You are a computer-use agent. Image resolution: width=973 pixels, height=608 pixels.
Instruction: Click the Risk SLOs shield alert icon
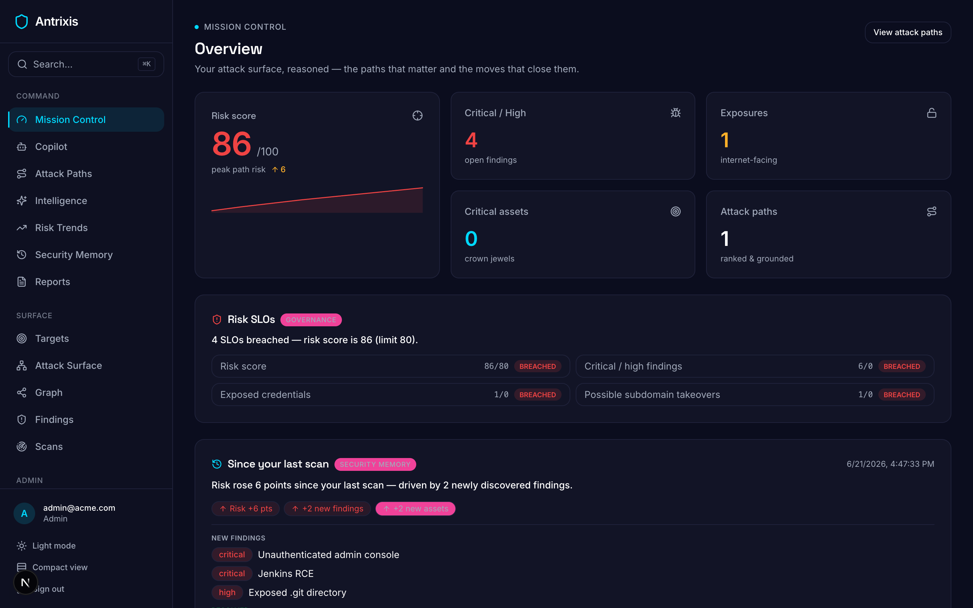217,320
